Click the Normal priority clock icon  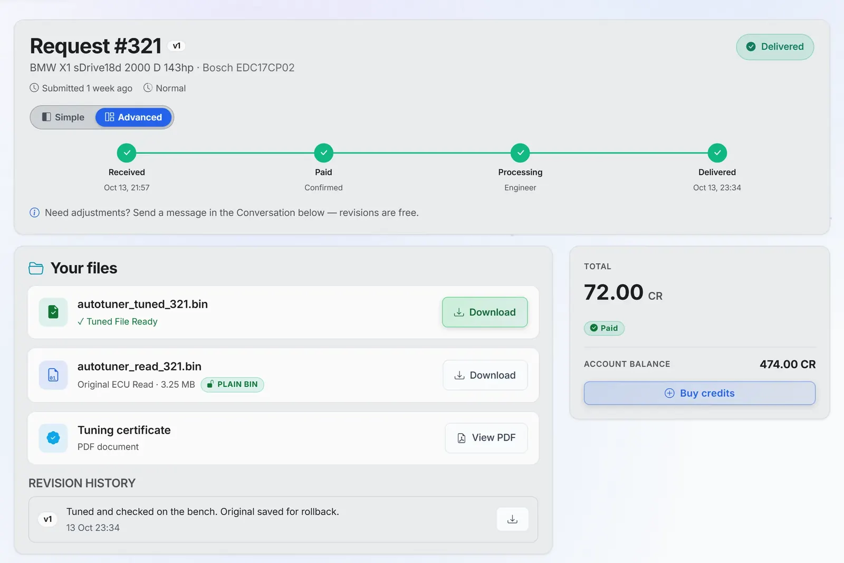coord(148,88)
